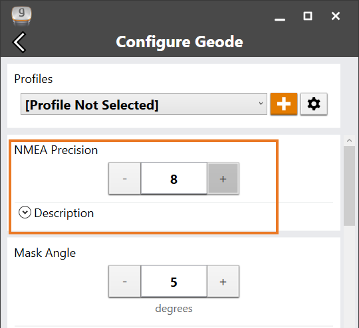Increase NMEA Precision with plus button

[x=223, y=179]
